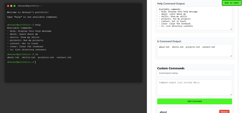This screenshot has width=242, height=113.
Task: Click the red close dot in terminal
Action: click(x=8, y=6)
